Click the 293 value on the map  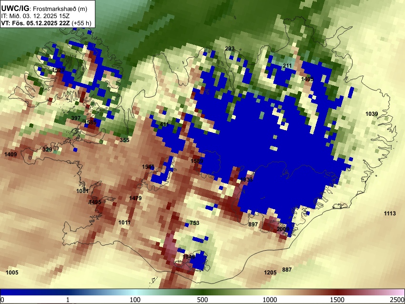pyautogui.click(x=230, y=49)
